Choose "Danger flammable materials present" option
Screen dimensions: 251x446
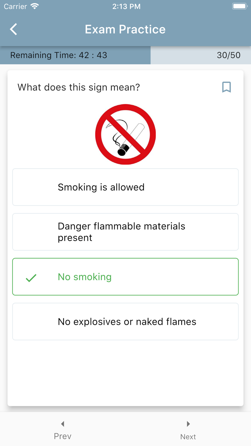(126, 232)
